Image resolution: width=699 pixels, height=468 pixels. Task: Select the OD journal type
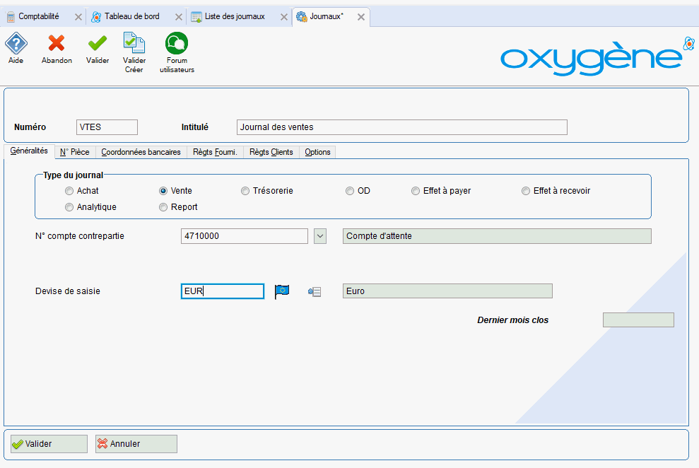pyautogui.click(x=350, y=191)
